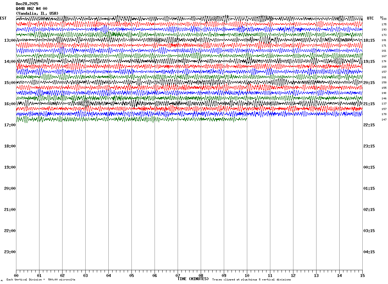This screenshot has width=388, height=284.
Task: Click the location text (Vandalia, IL, USA)
Action: point(37,13)
